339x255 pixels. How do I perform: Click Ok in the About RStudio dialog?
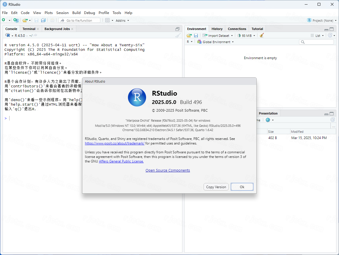[242, 187]
